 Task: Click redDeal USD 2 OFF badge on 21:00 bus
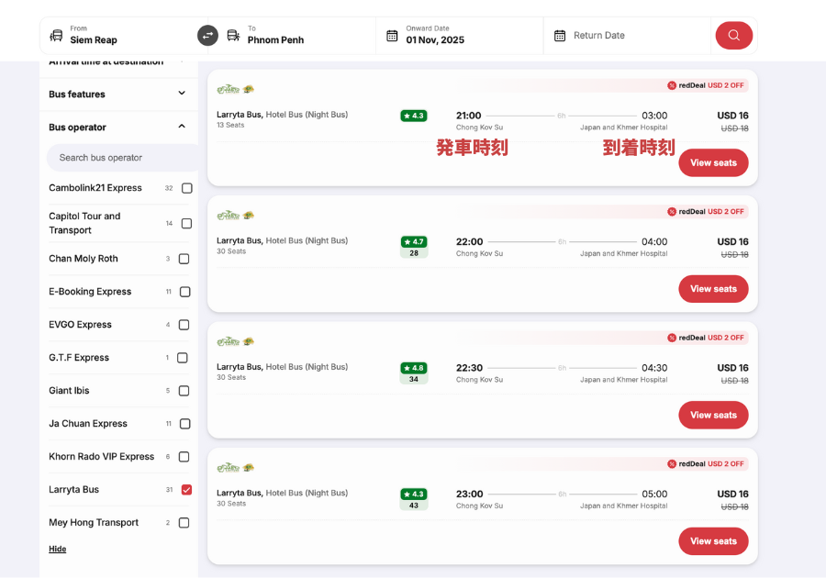coord(706,85)
